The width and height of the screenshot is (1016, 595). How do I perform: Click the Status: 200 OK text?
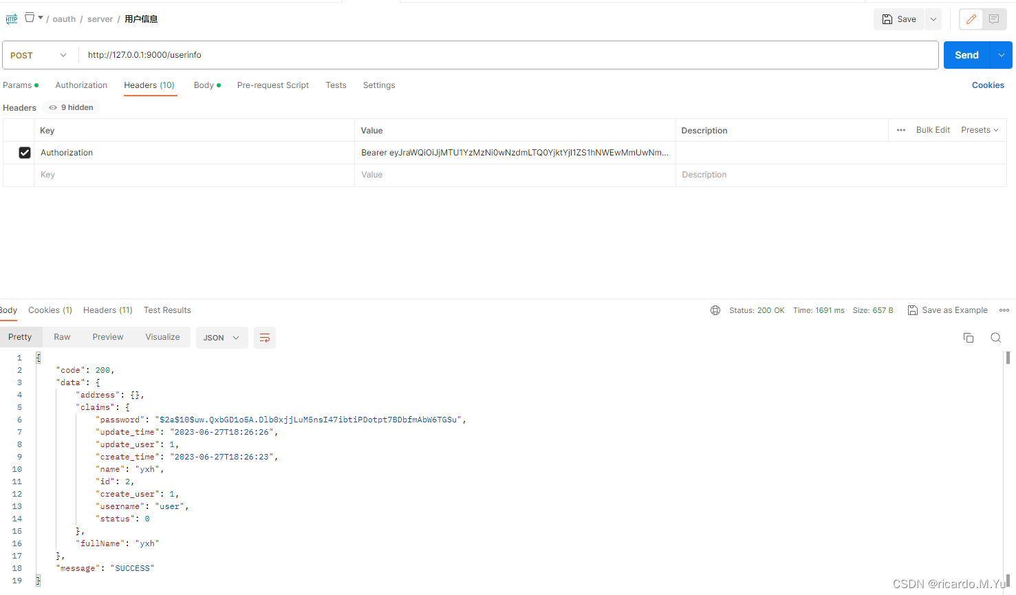coord(757,310)
